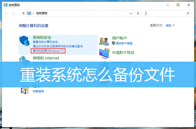Click the search magnifier icon
The image size is (196, 129).
(188, 13)
